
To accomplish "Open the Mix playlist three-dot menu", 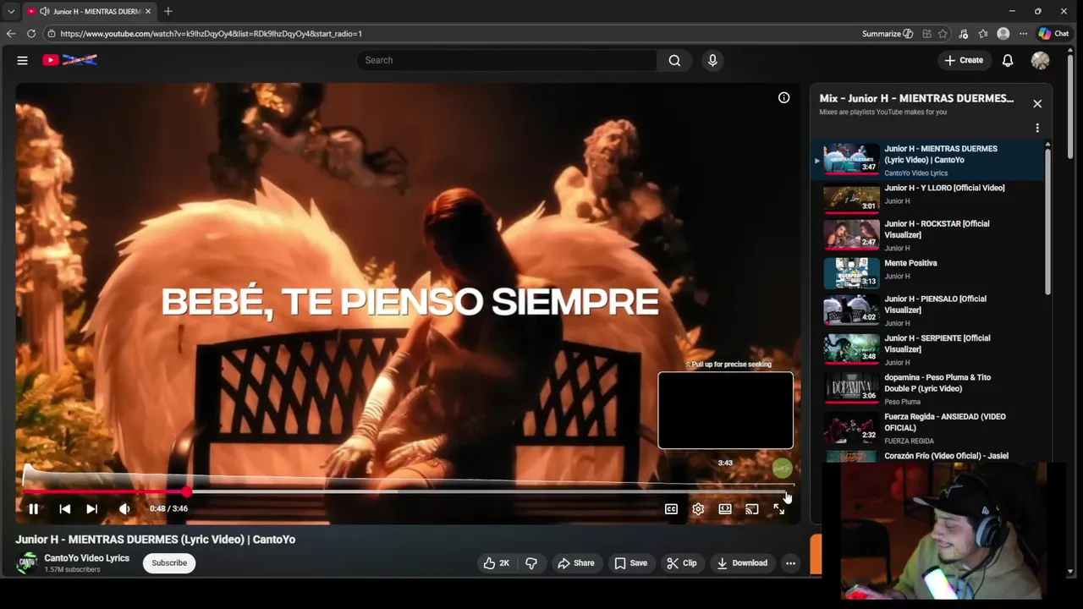I will (1037, 129).
